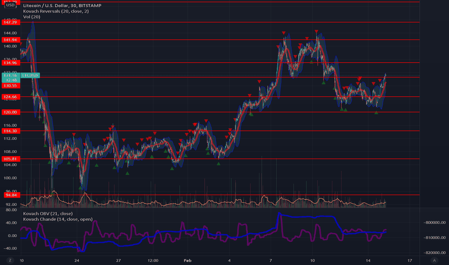This screenshot has width=449, height=265.
Task: Click the 108.00 price scale value
Action: (10, 152)
